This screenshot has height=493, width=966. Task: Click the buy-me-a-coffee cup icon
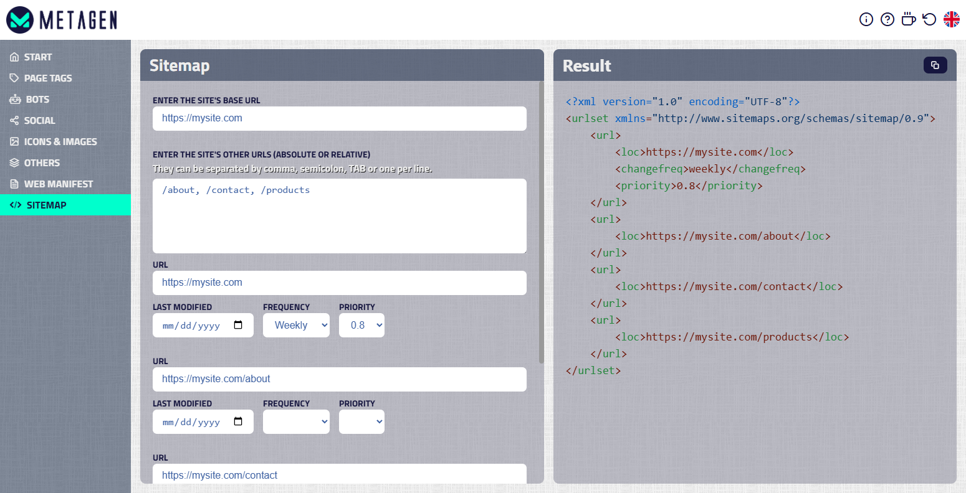[x=909, y=19]
